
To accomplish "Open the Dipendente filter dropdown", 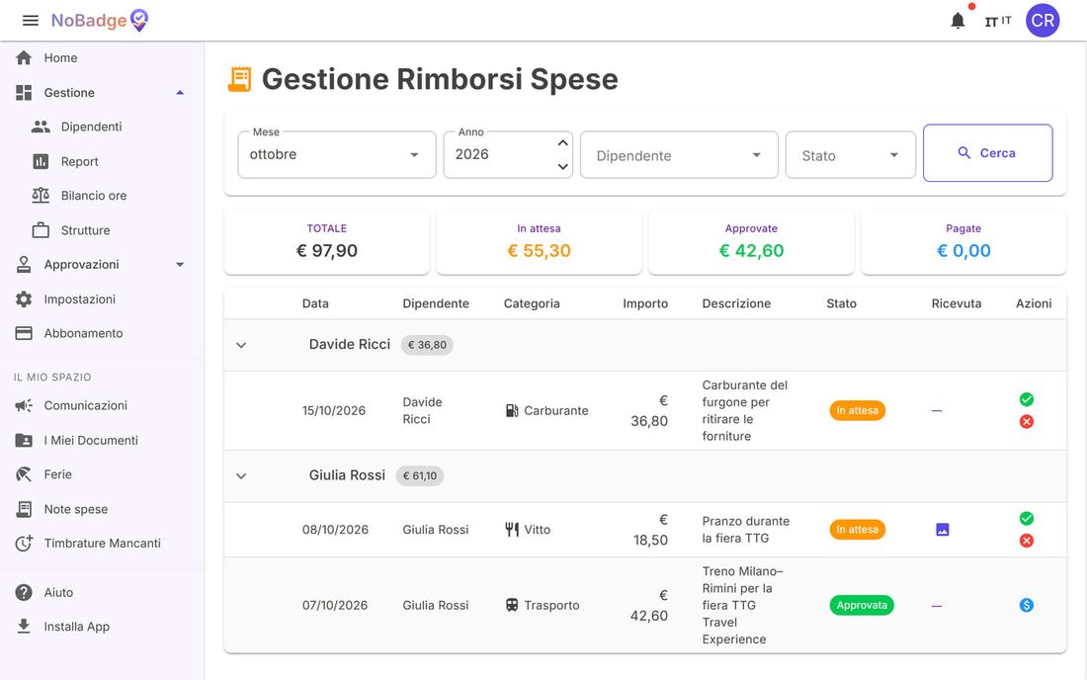I will (x=680, y=155).
